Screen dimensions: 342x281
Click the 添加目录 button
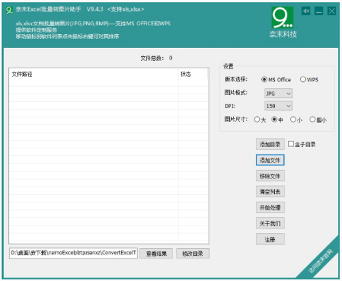pyautogui.click(x=270, y=144)
